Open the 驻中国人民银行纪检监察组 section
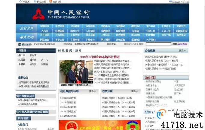205x130 pixels. (32, 112)
